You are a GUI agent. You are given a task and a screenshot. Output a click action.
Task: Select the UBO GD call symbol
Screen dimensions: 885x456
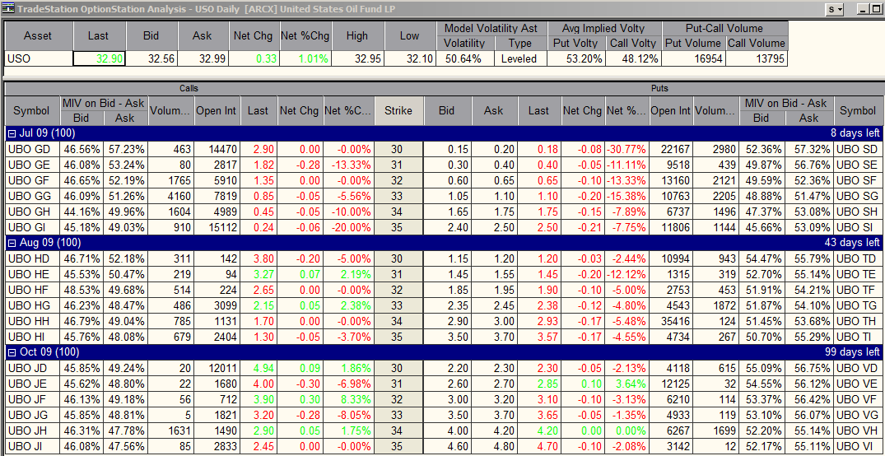31,149
